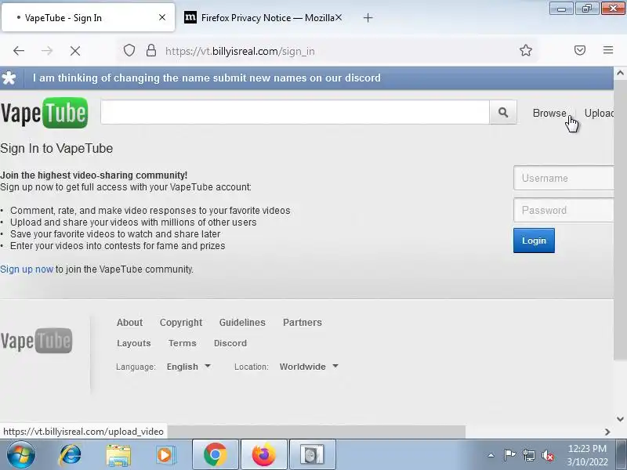Viewport: 627px width, 470px height.
Task: Open the Browse menu item
Action: click(x=549, y=113)
